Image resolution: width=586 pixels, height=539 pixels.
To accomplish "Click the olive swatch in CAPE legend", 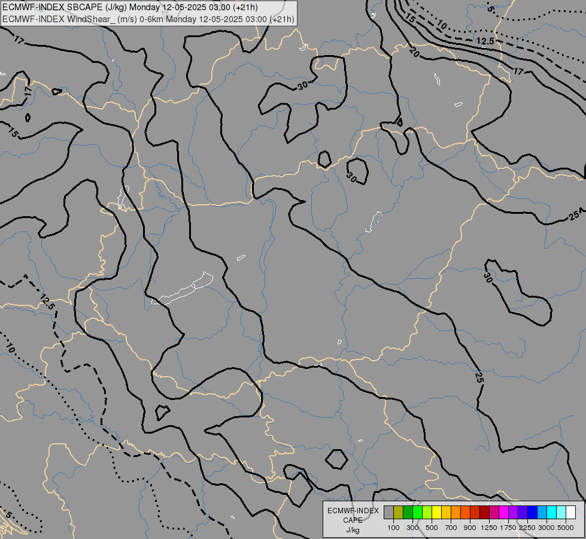I will (399, 513).
